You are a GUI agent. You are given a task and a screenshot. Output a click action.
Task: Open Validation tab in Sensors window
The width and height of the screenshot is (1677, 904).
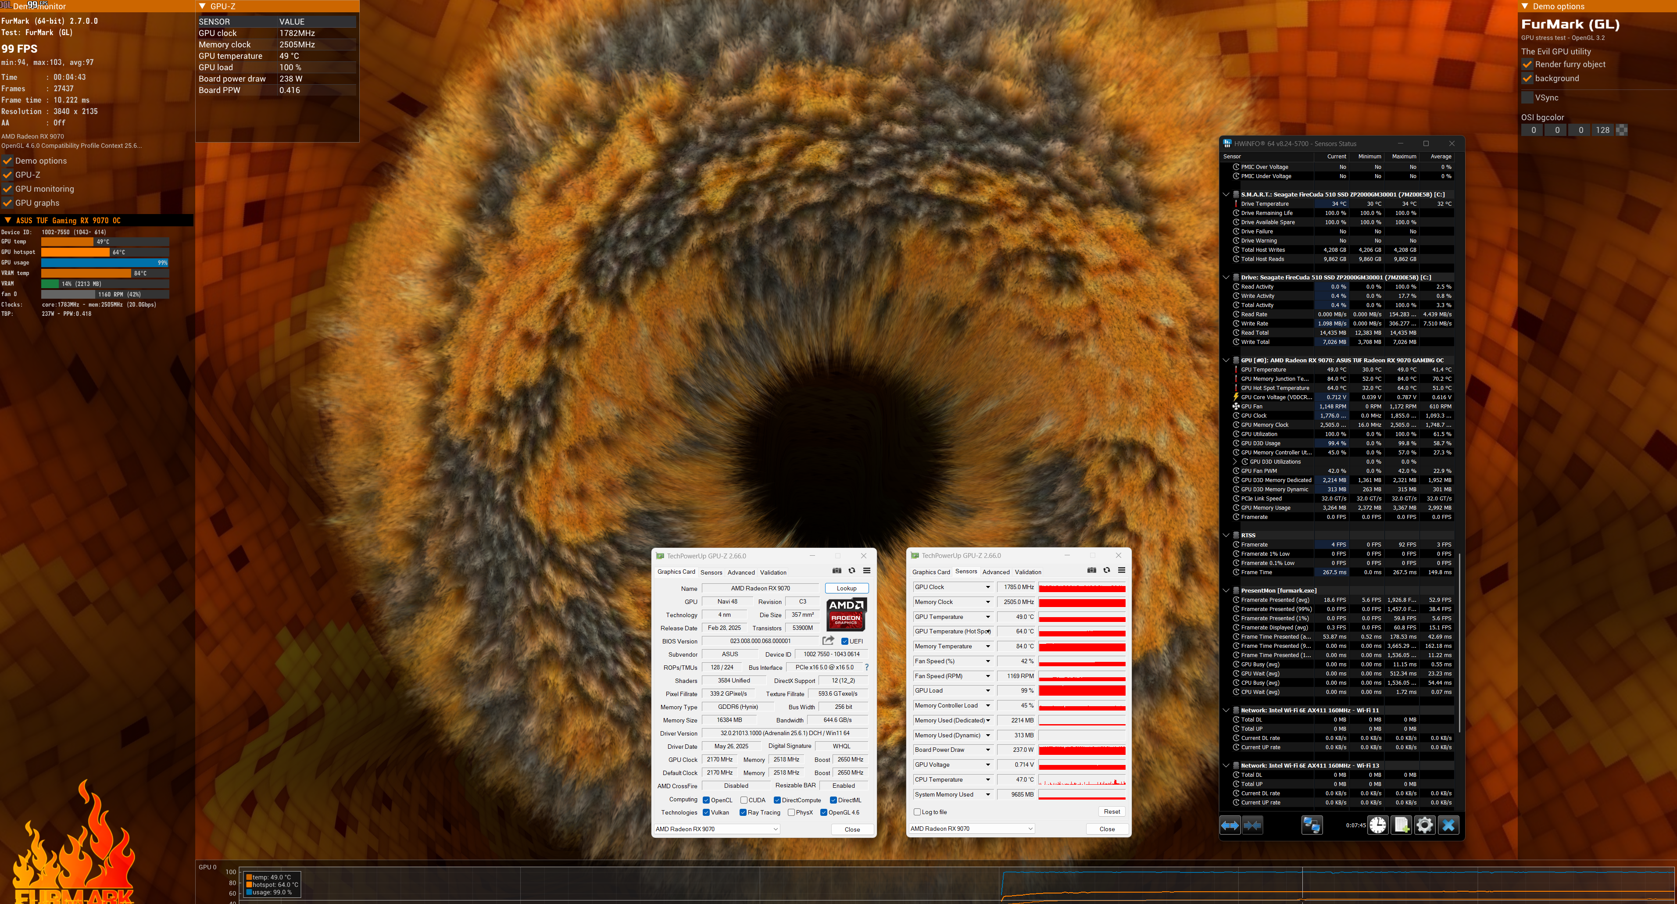click(x=1028, y=572)
